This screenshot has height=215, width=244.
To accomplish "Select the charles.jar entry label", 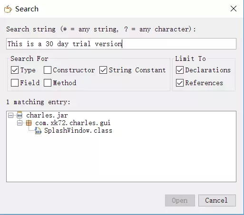I will pos(47,115).
